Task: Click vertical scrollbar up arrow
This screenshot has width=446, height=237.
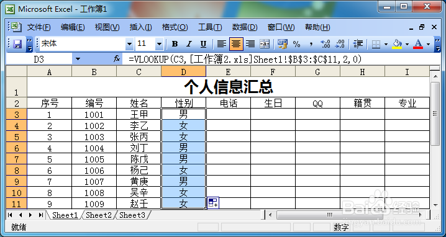Action: (435, 76)
